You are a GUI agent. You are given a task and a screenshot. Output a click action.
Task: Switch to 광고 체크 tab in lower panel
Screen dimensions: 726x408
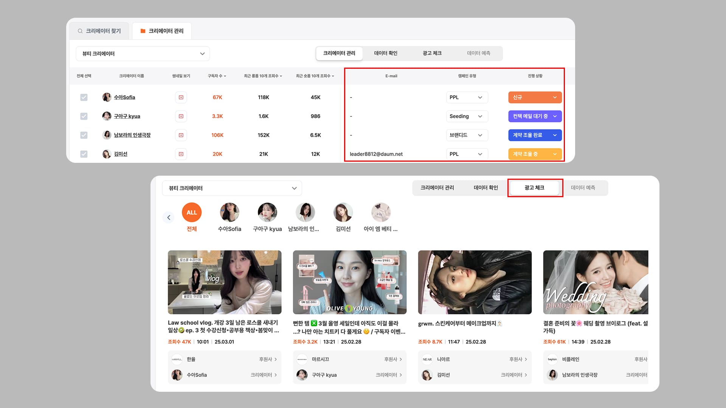(534, 188)
